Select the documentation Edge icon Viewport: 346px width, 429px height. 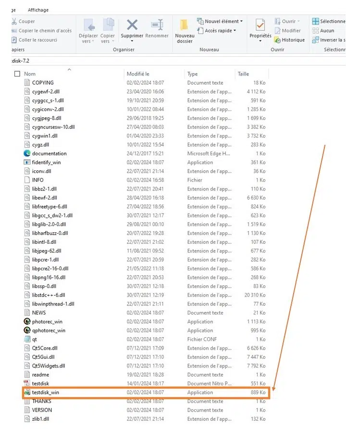coord(27,153)
